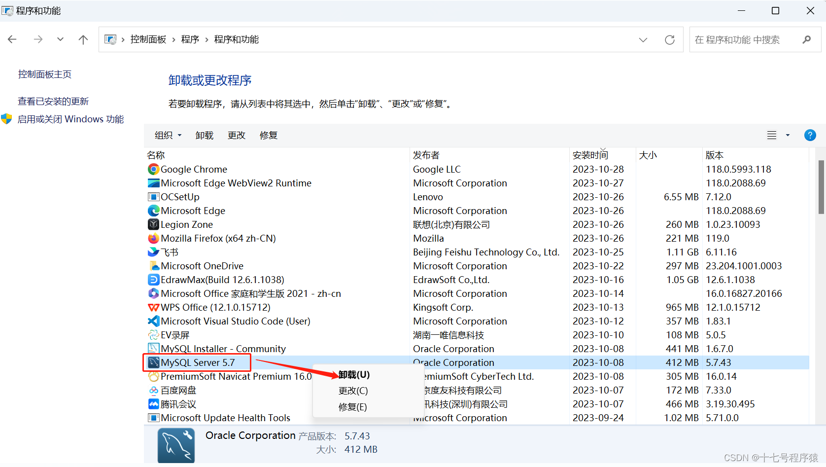The image size is (826, 467).
Task: Click the WPS Office icon
Action: coord(154,307)
